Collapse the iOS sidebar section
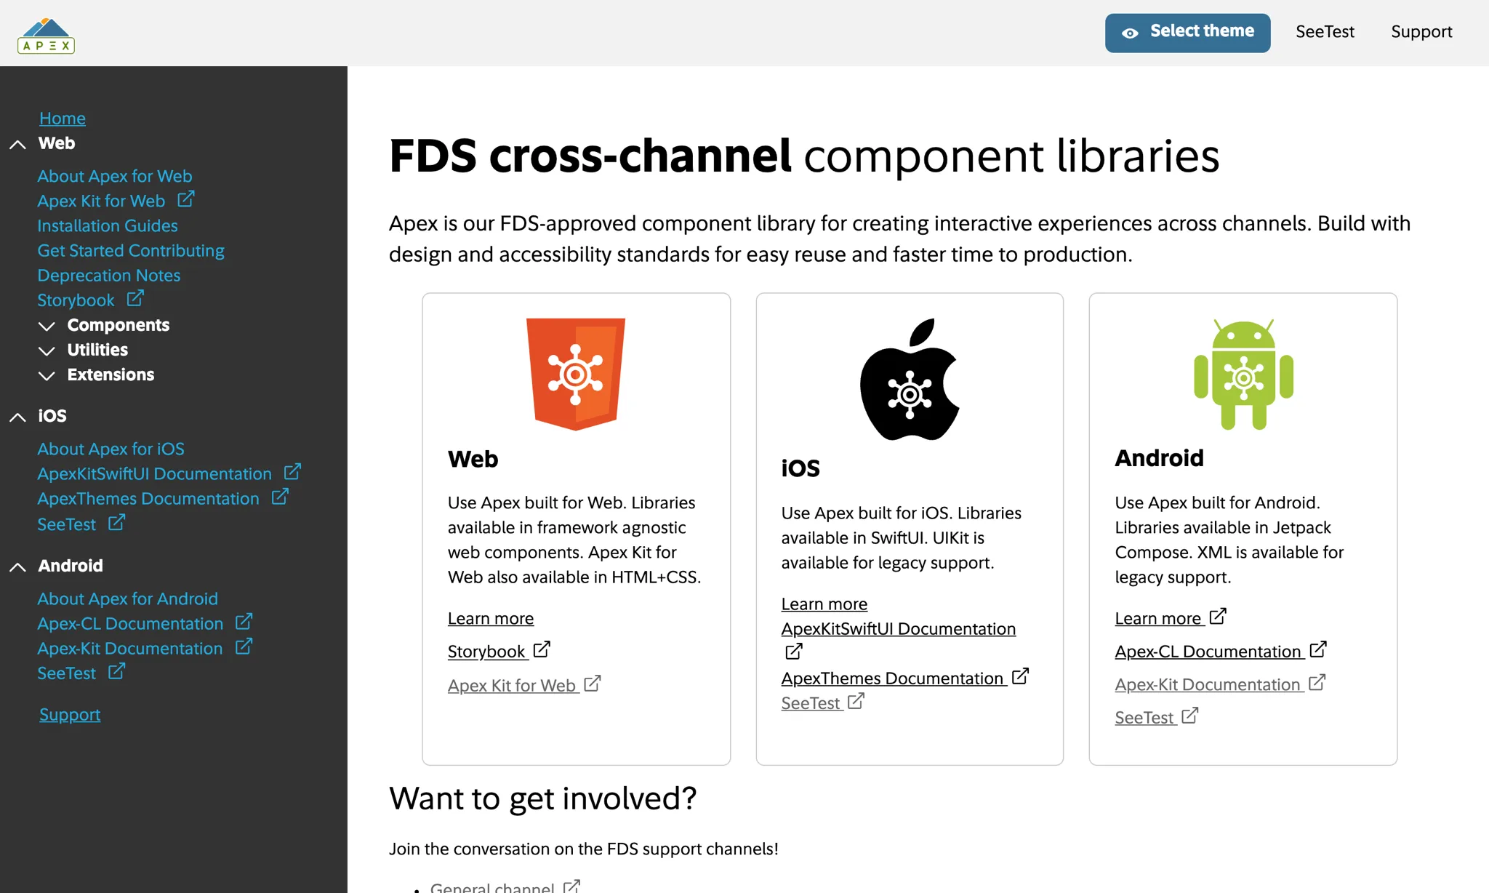This screenshot has height=893, width=1489. point(17,417)
